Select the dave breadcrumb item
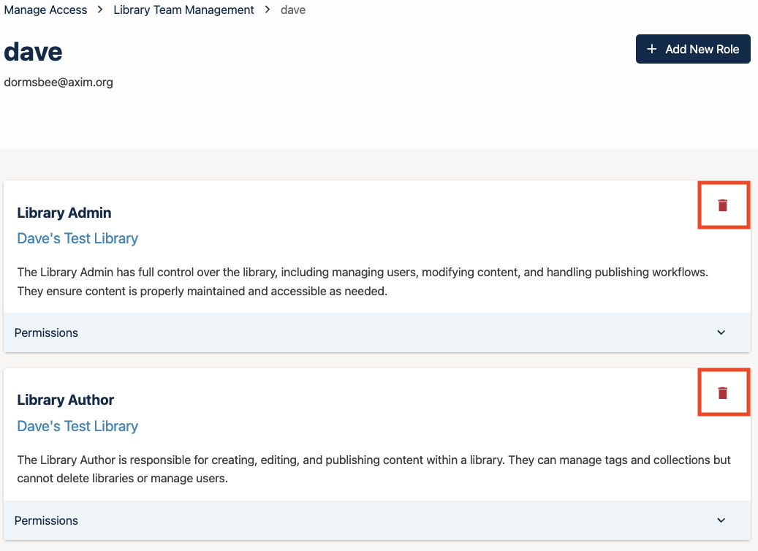Image resolution: width=758 pixels, height=551 pixels. point(293,10)
